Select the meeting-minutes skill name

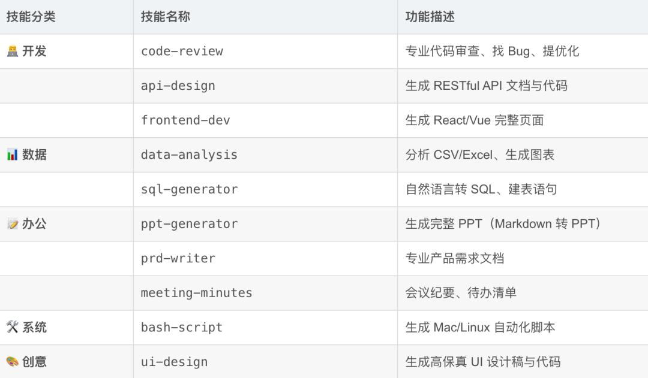coord(196,293)
